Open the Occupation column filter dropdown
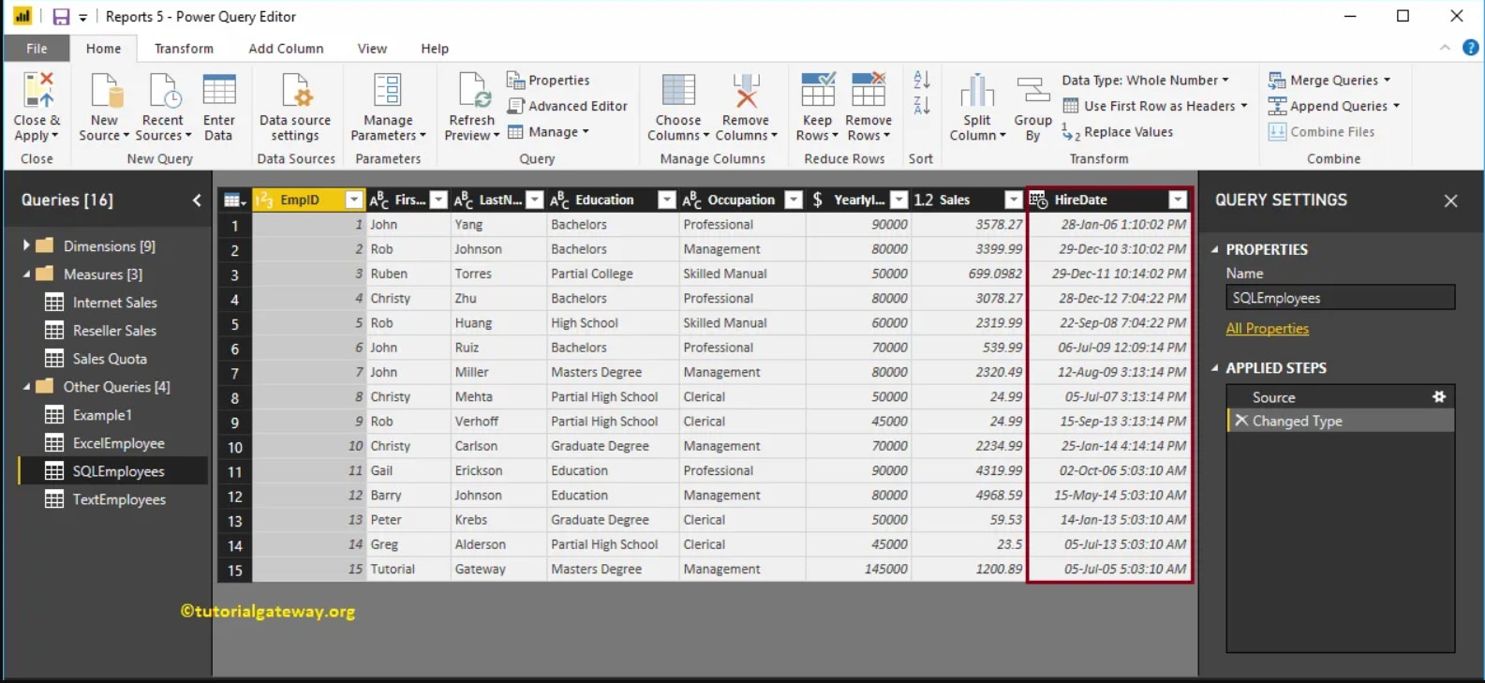The height and width of the screenshot is (683, 1485). point(794,200)
